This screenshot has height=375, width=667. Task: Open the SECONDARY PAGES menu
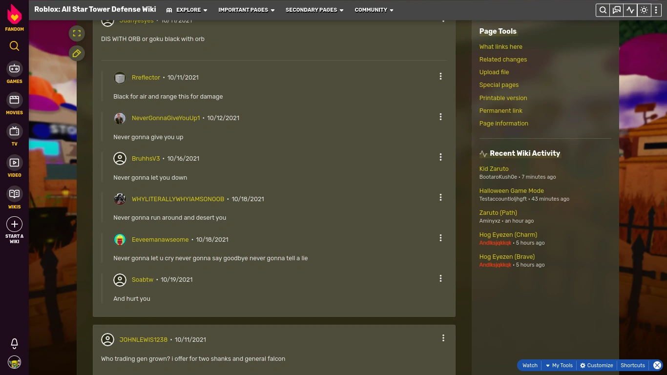click(x=313, y=10)
